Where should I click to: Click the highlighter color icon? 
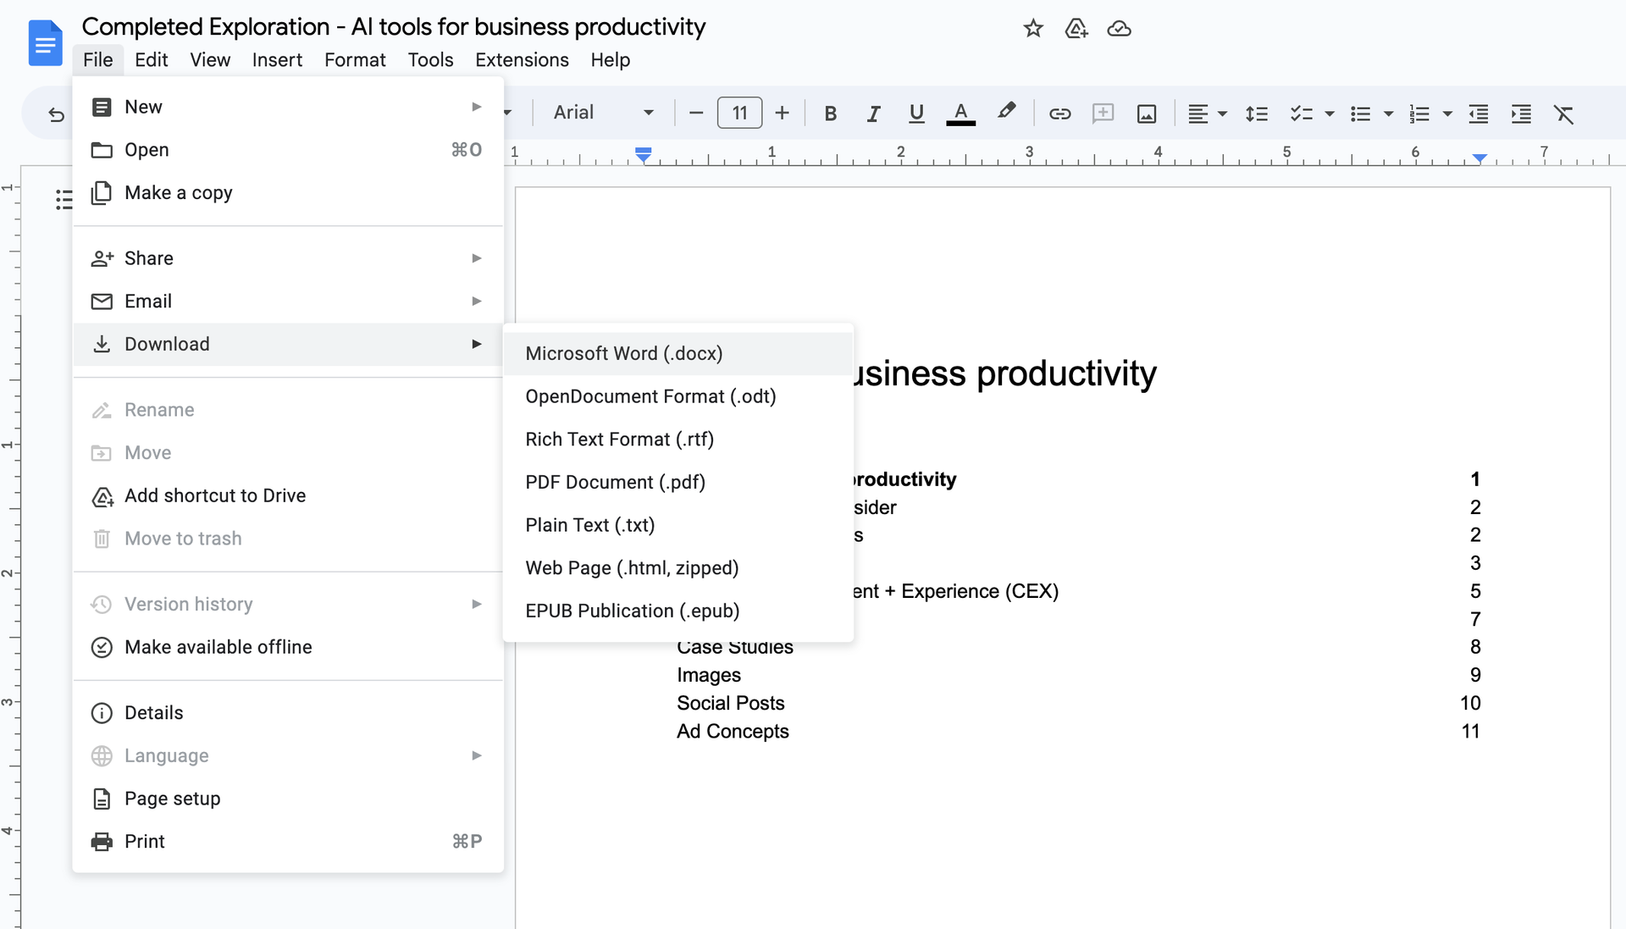tap(1007, 113)
